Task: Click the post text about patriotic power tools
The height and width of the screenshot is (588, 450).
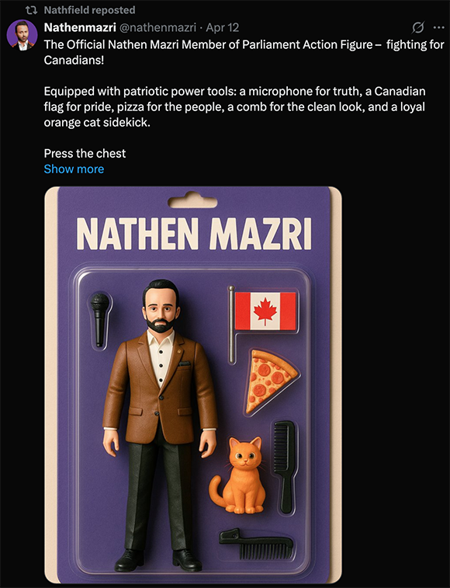Action: coord(234,107)
